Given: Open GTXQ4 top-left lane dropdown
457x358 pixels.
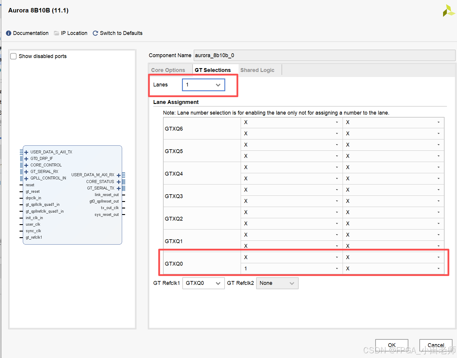Looking at the screenshot, I should point(292,167).
